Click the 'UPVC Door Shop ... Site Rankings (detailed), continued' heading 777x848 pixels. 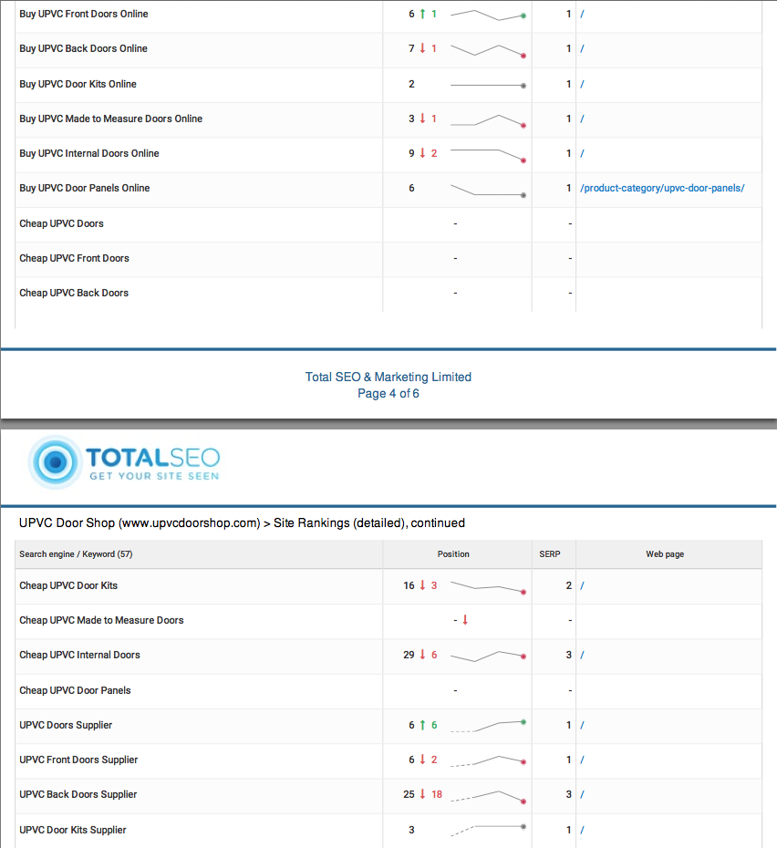click(x=242, y=523)
